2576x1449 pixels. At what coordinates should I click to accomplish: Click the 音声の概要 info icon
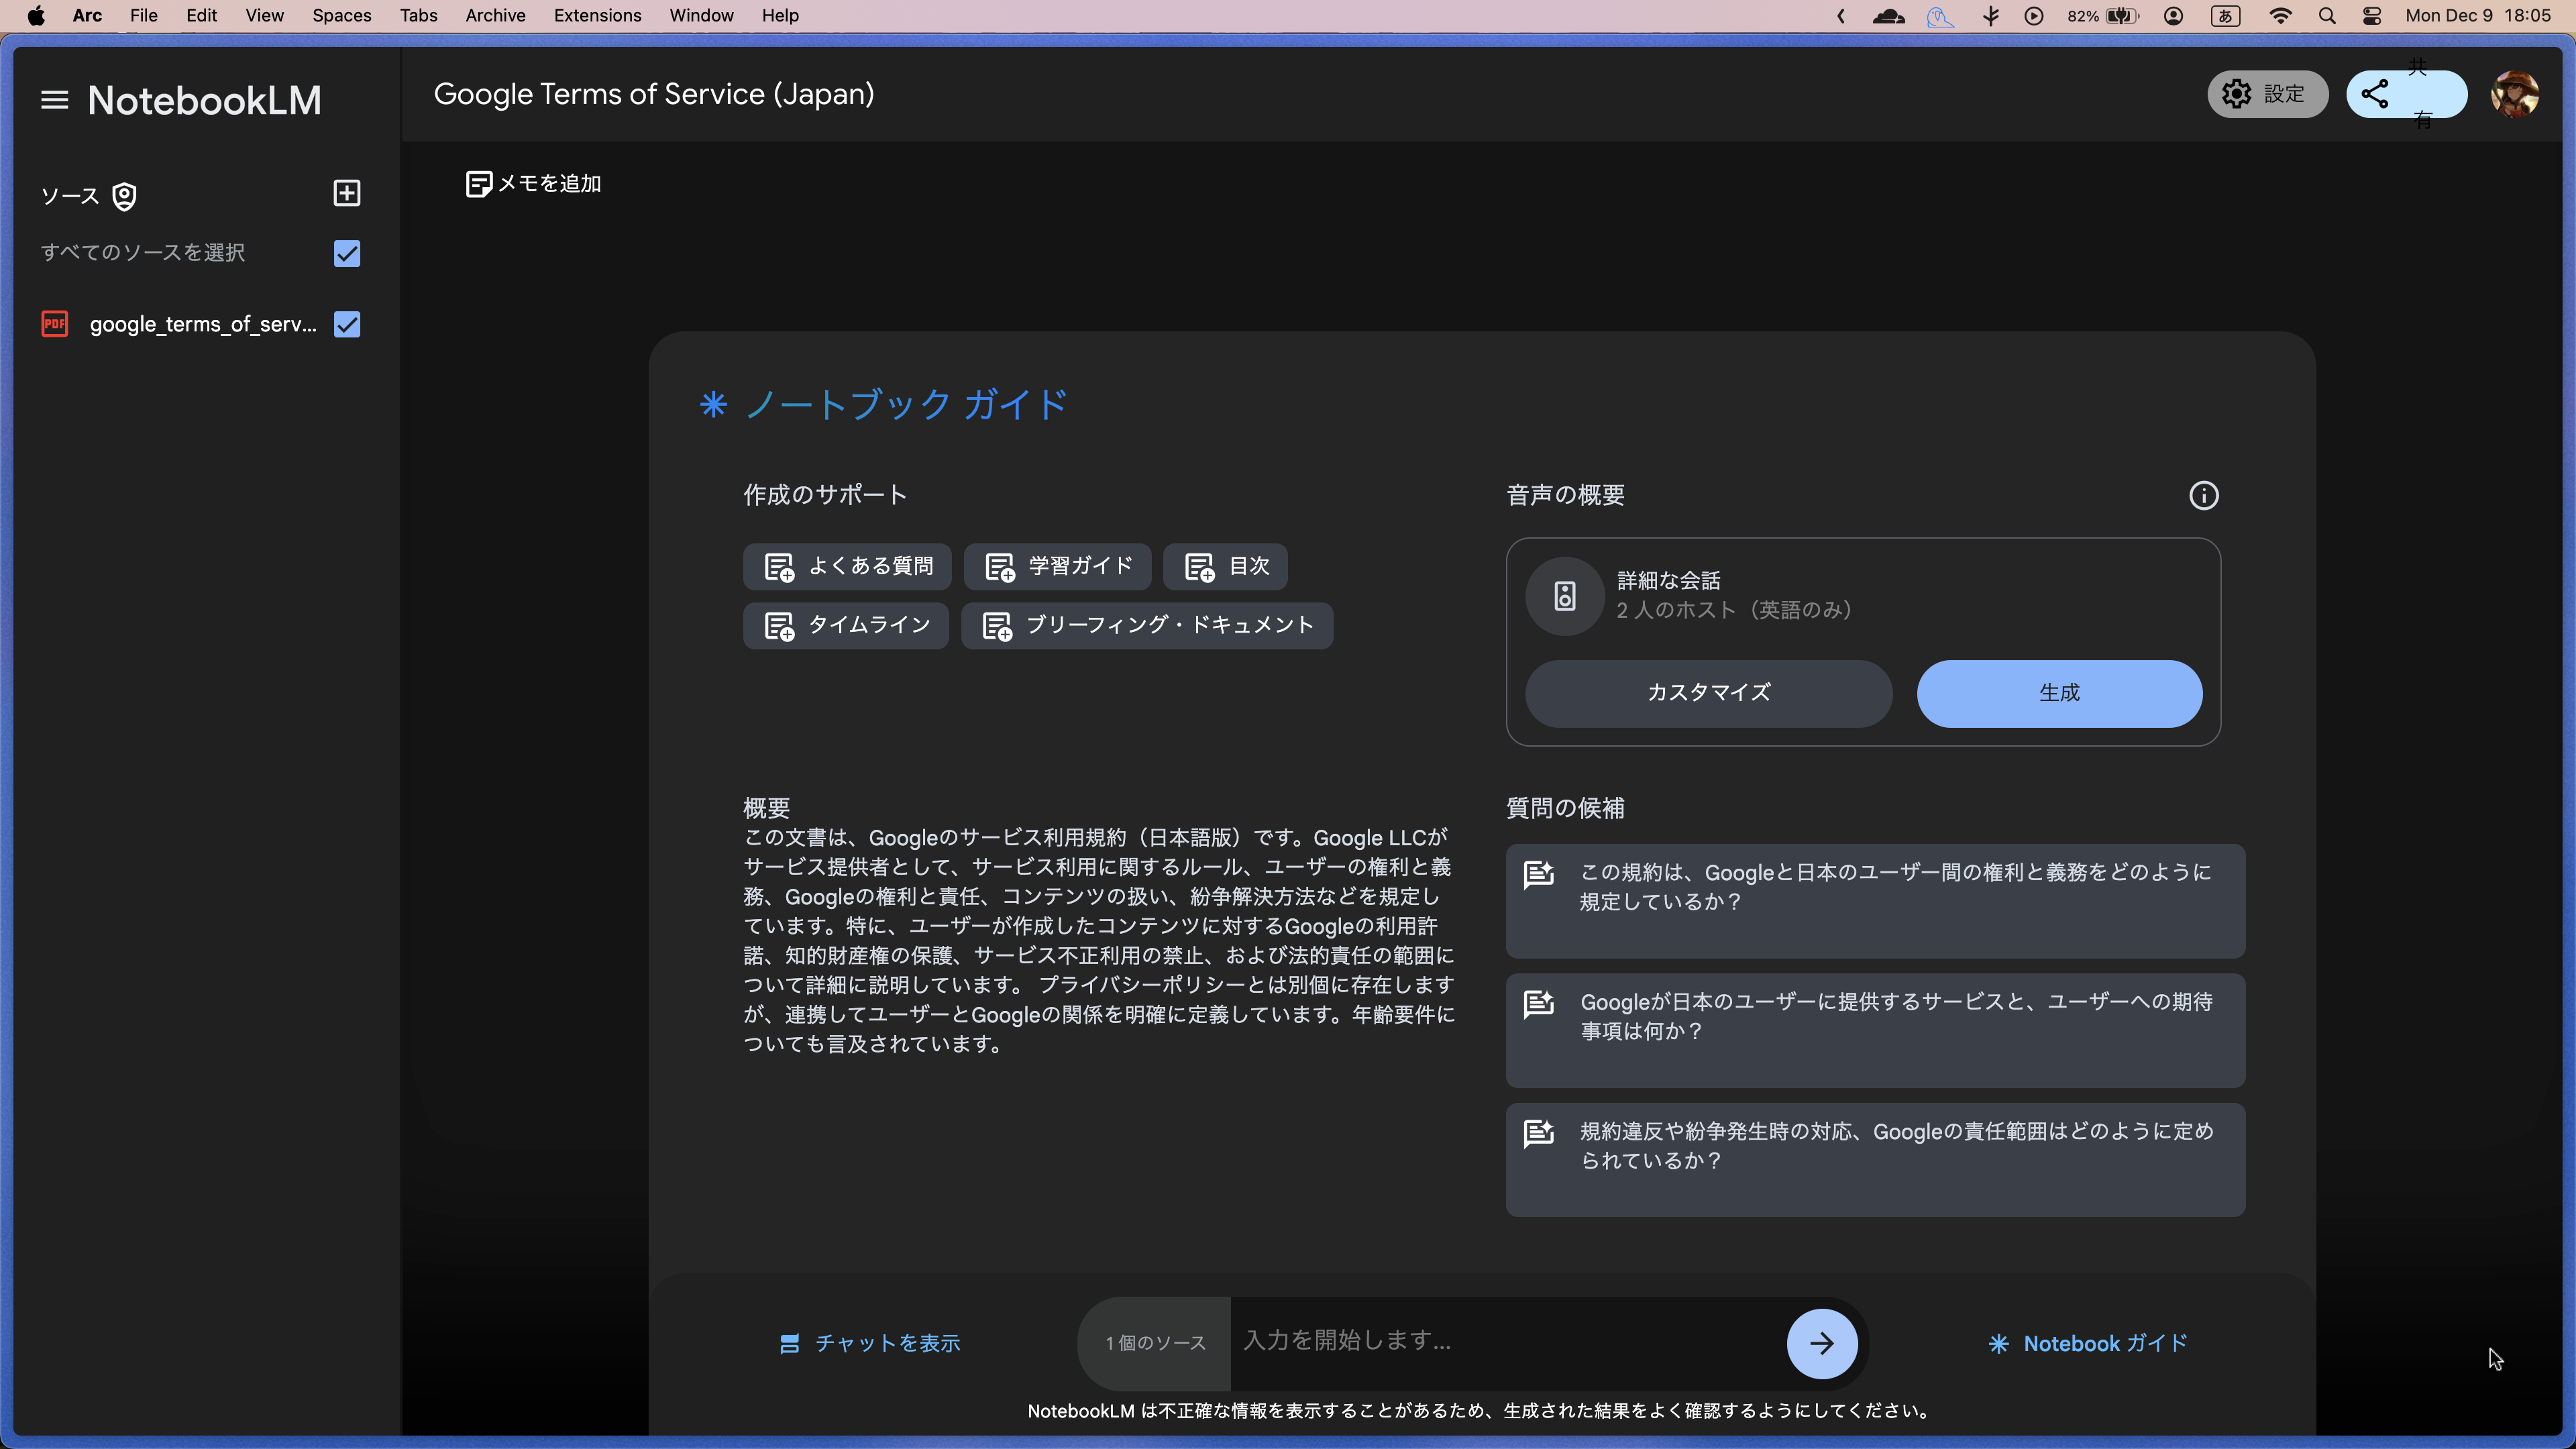pyautogui.click(x=2203, y=495)
